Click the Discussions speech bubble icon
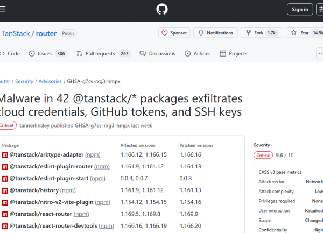 (x=143, y=53)
